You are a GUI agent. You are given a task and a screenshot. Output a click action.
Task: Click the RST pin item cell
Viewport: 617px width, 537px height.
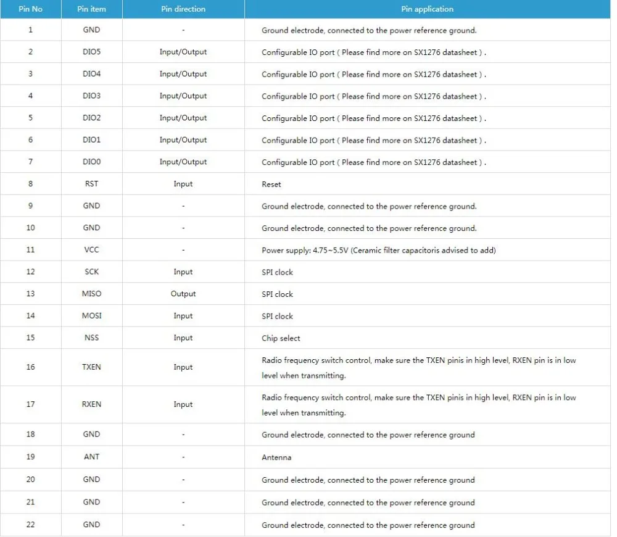92,184
